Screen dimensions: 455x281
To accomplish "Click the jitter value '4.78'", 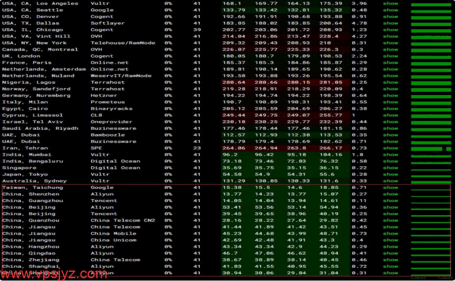I will (x=359, y=23).
